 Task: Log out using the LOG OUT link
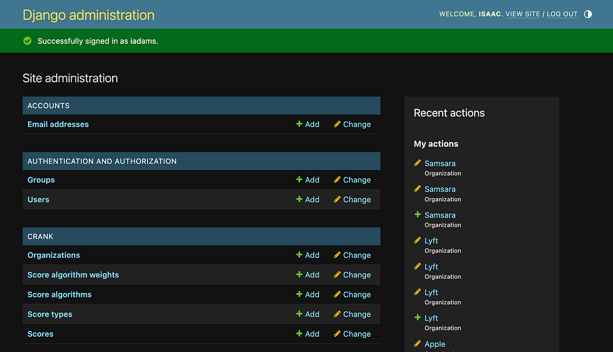tap(562, 14)
